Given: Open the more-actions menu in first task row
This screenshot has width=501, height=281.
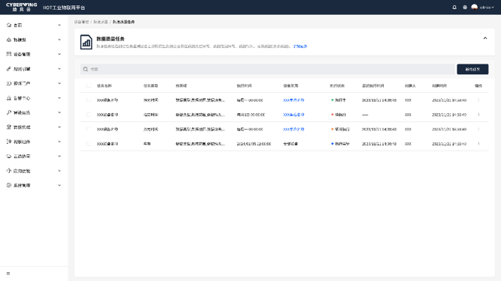Looking at the screenshot, I should pos(478,100).
